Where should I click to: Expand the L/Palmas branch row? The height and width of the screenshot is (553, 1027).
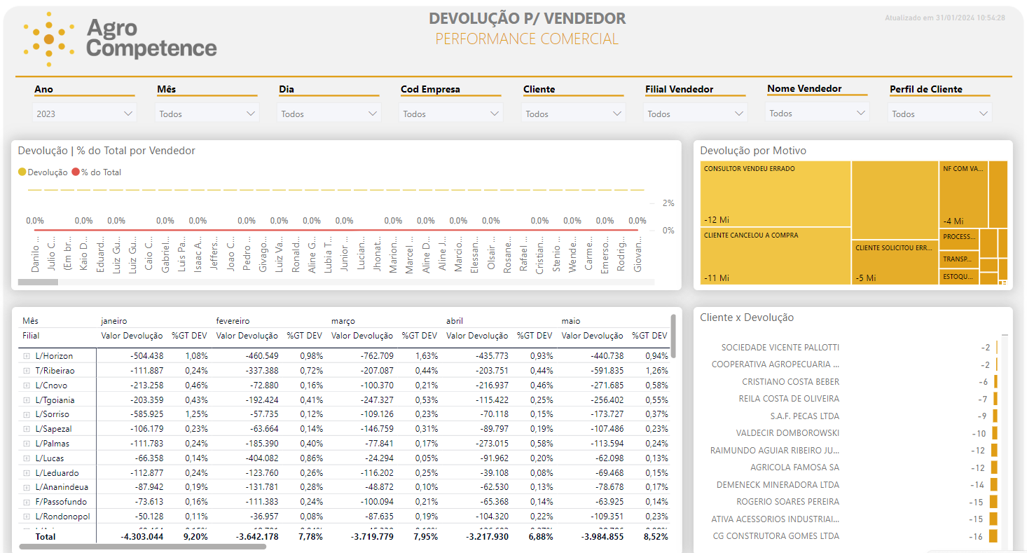tap(27, 444)
